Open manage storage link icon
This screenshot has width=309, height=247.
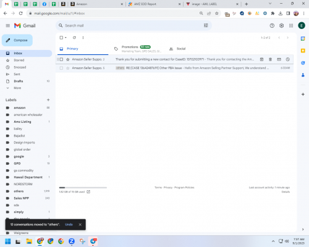(x=88, y=192)
